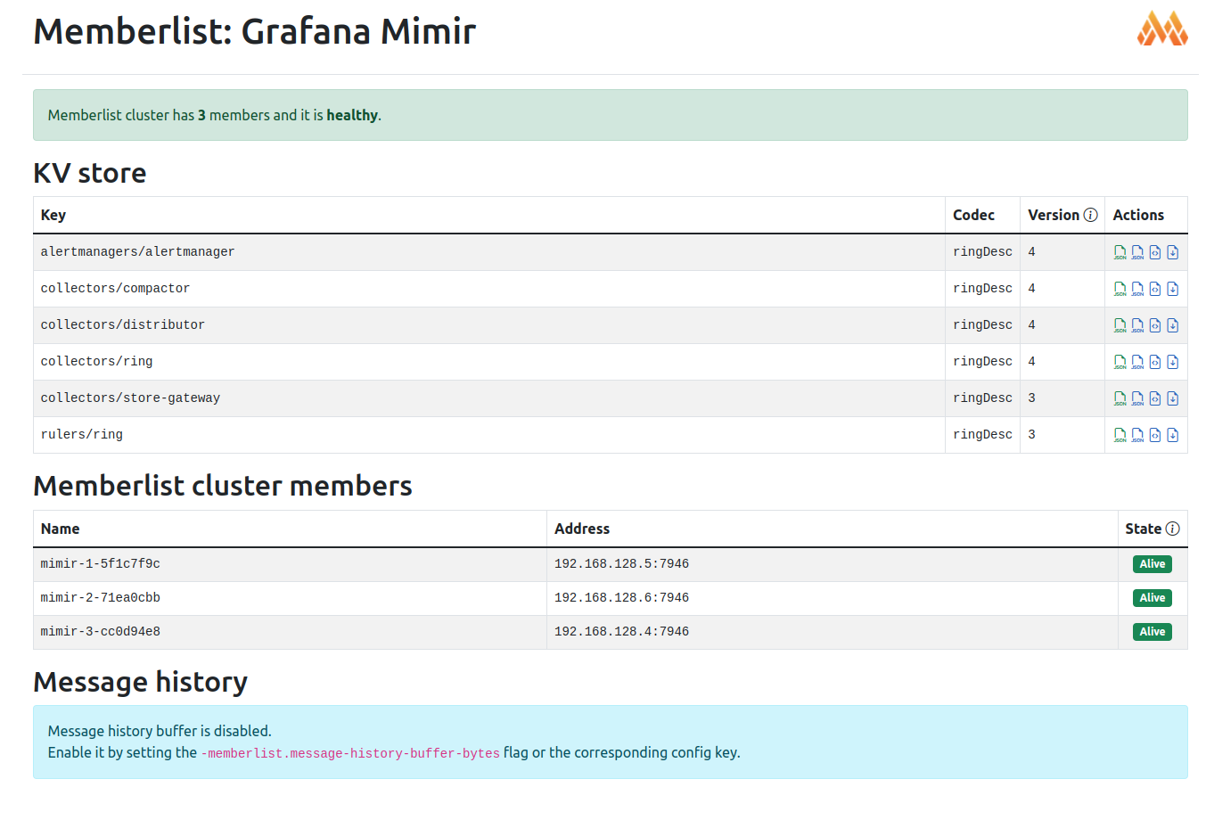Click ringDesc codec in collectors/ring row

(982, 362)
